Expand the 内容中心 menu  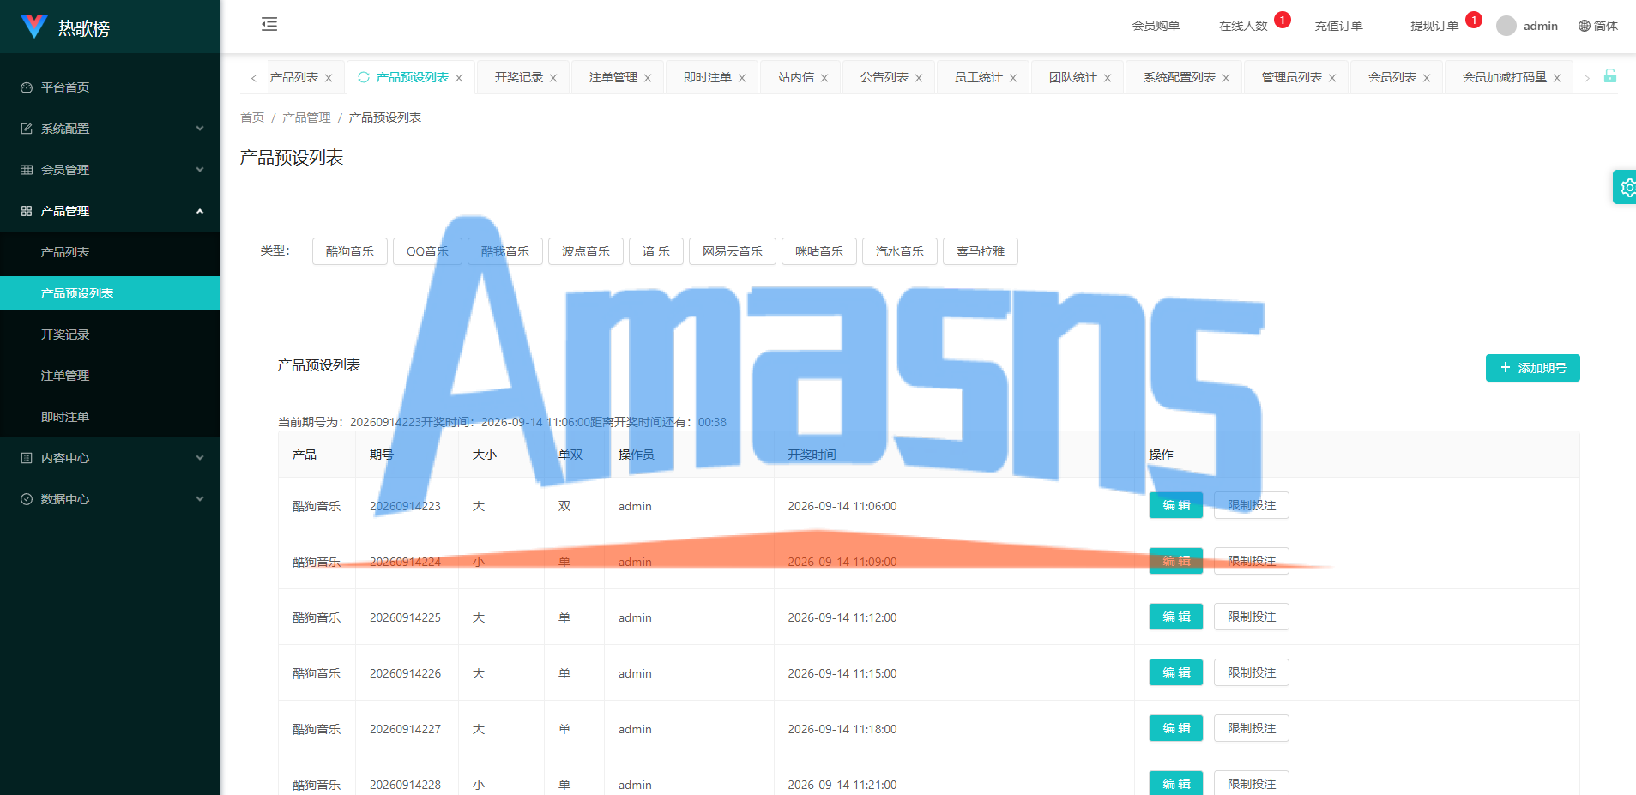(110, 458)
